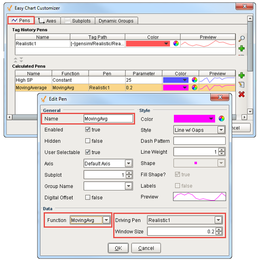Toggle the Hidden checkbox
Screen dimensions: 258x260
pos(88,141)
